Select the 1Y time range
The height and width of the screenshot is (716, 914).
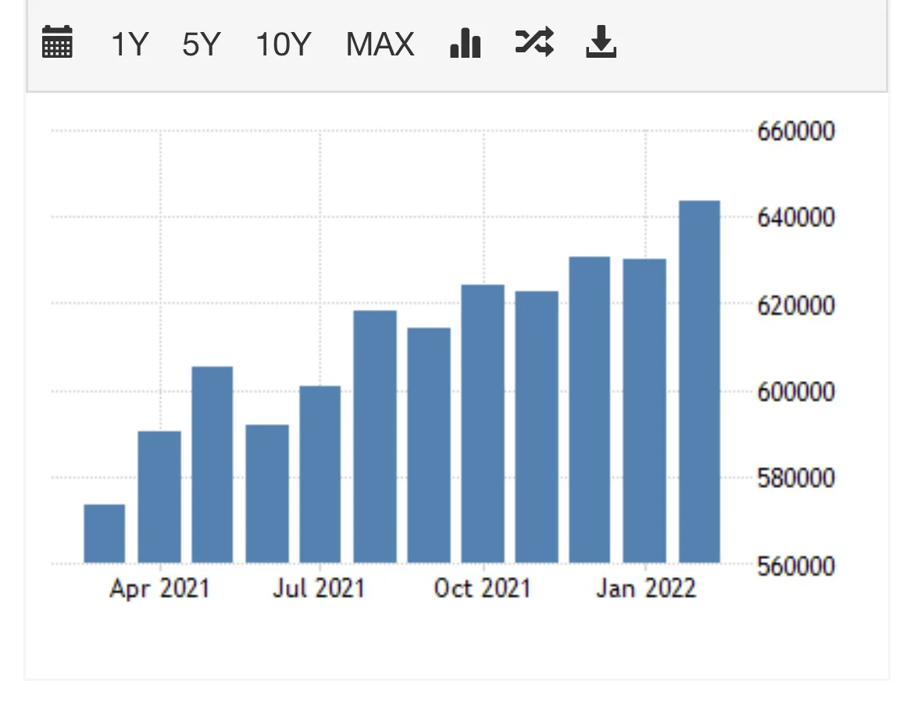[130, 45]
